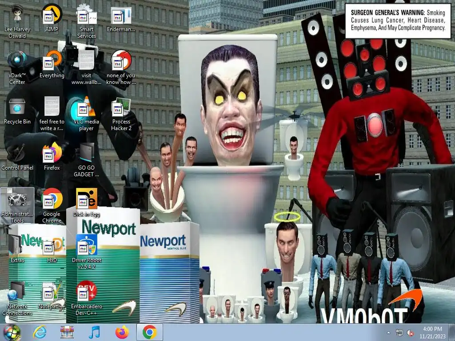
Task: Open the music note taskbar icon
Action: (94, 332)
